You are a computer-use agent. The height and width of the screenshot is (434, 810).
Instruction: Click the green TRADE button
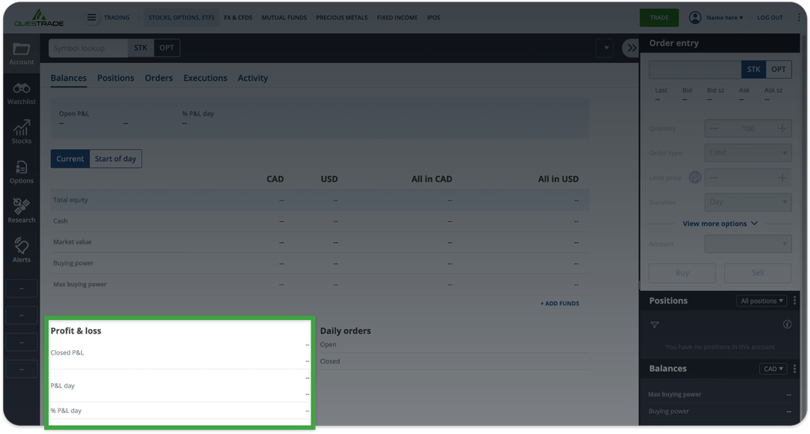658,17
